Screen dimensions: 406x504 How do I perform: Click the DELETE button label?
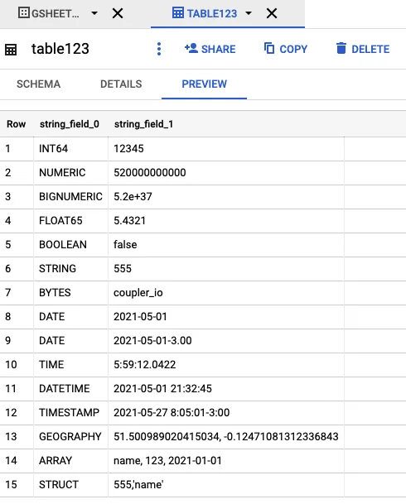pos(370,49)
